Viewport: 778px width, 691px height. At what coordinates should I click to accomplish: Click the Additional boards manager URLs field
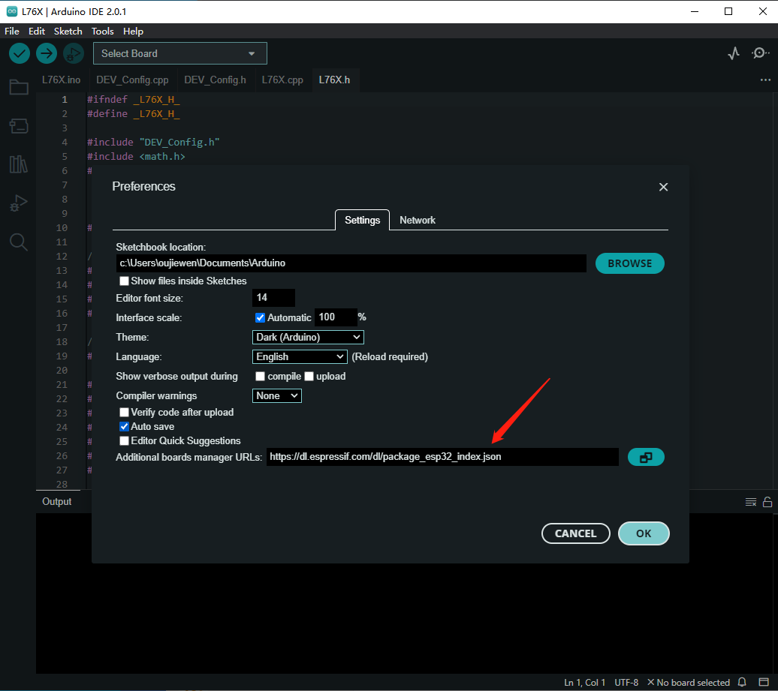click(442, 456)
